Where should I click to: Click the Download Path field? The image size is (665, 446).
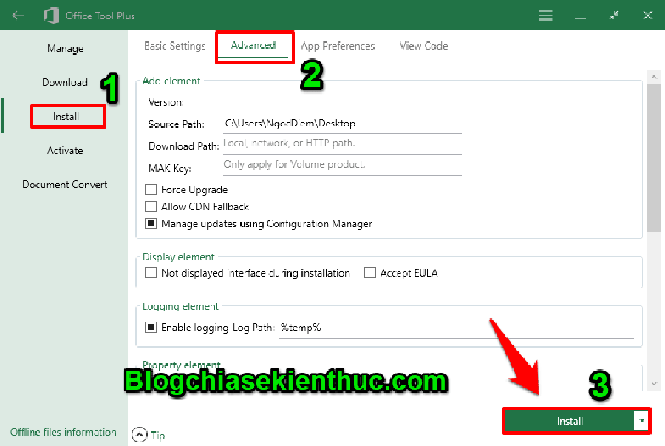342,143
